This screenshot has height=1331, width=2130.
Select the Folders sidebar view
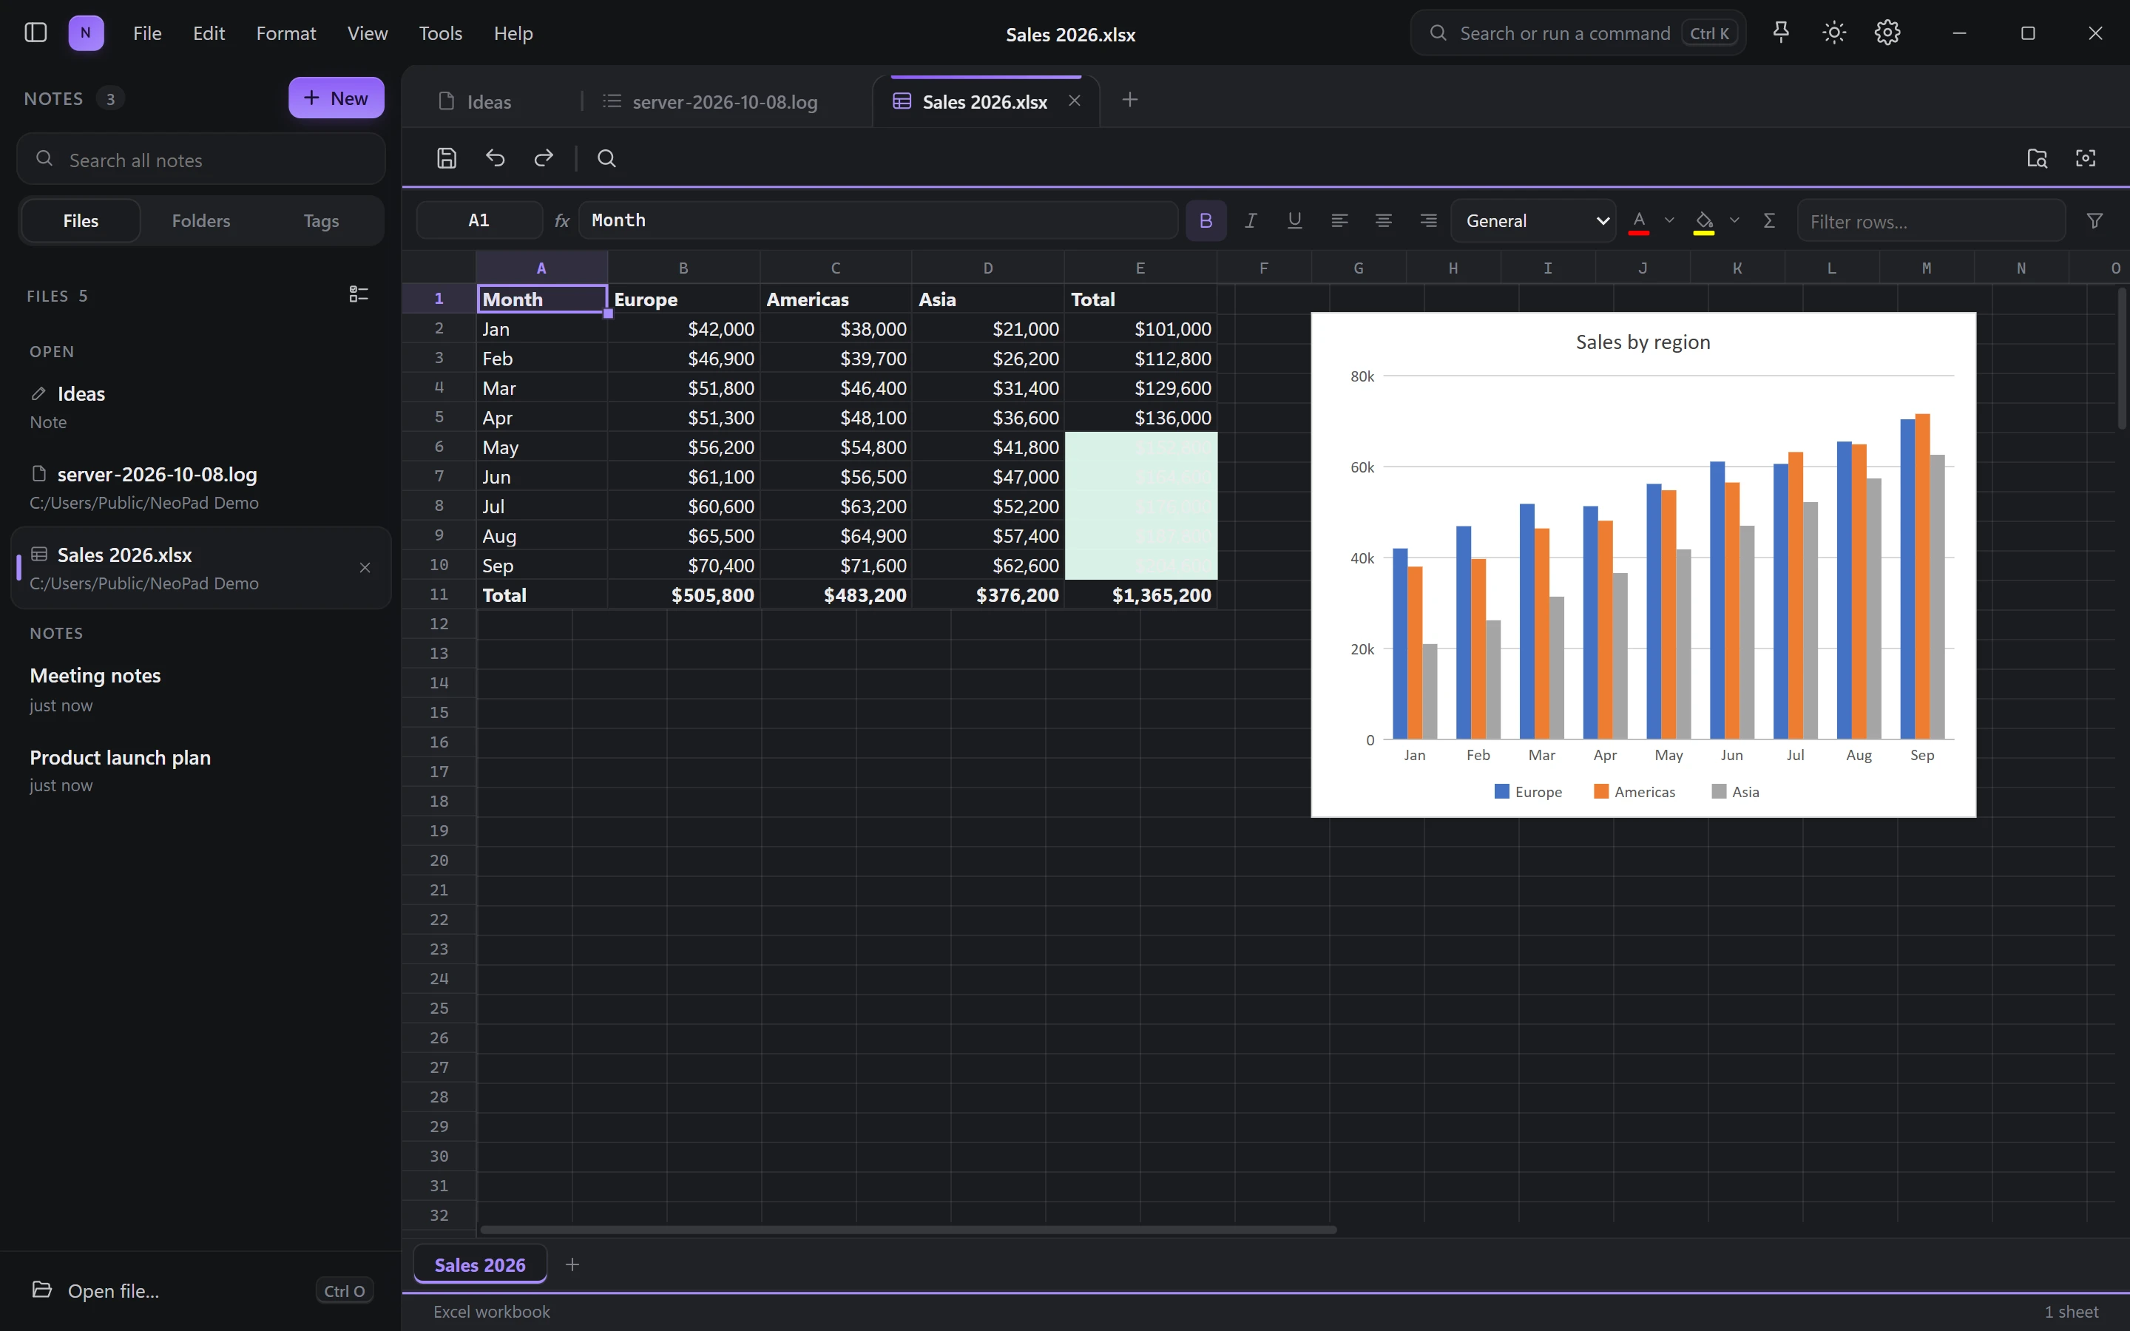(200, 220)
